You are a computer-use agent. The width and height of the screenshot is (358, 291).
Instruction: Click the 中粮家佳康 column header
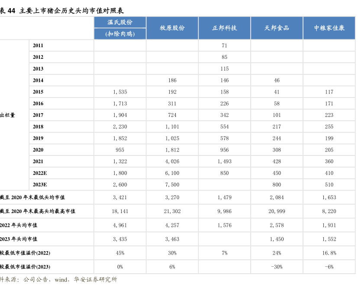pyautogui.click(x=329, y=28)
